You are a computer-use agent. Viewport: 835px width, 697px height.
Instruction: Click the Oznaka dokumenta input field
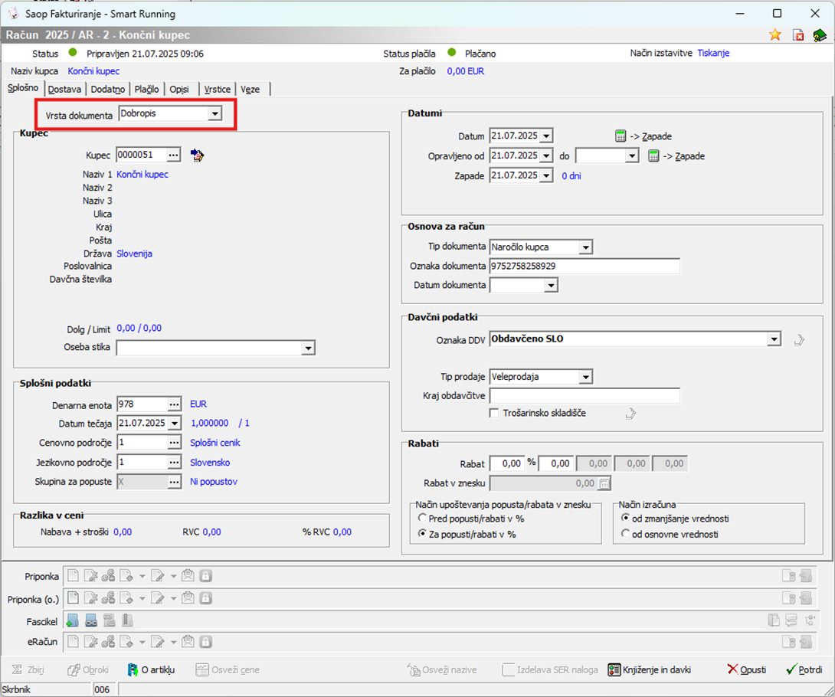click(584, 267)
